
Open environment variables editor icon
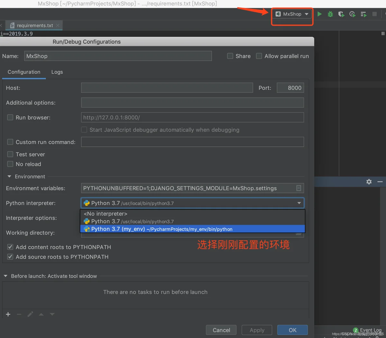coord(299,188)
